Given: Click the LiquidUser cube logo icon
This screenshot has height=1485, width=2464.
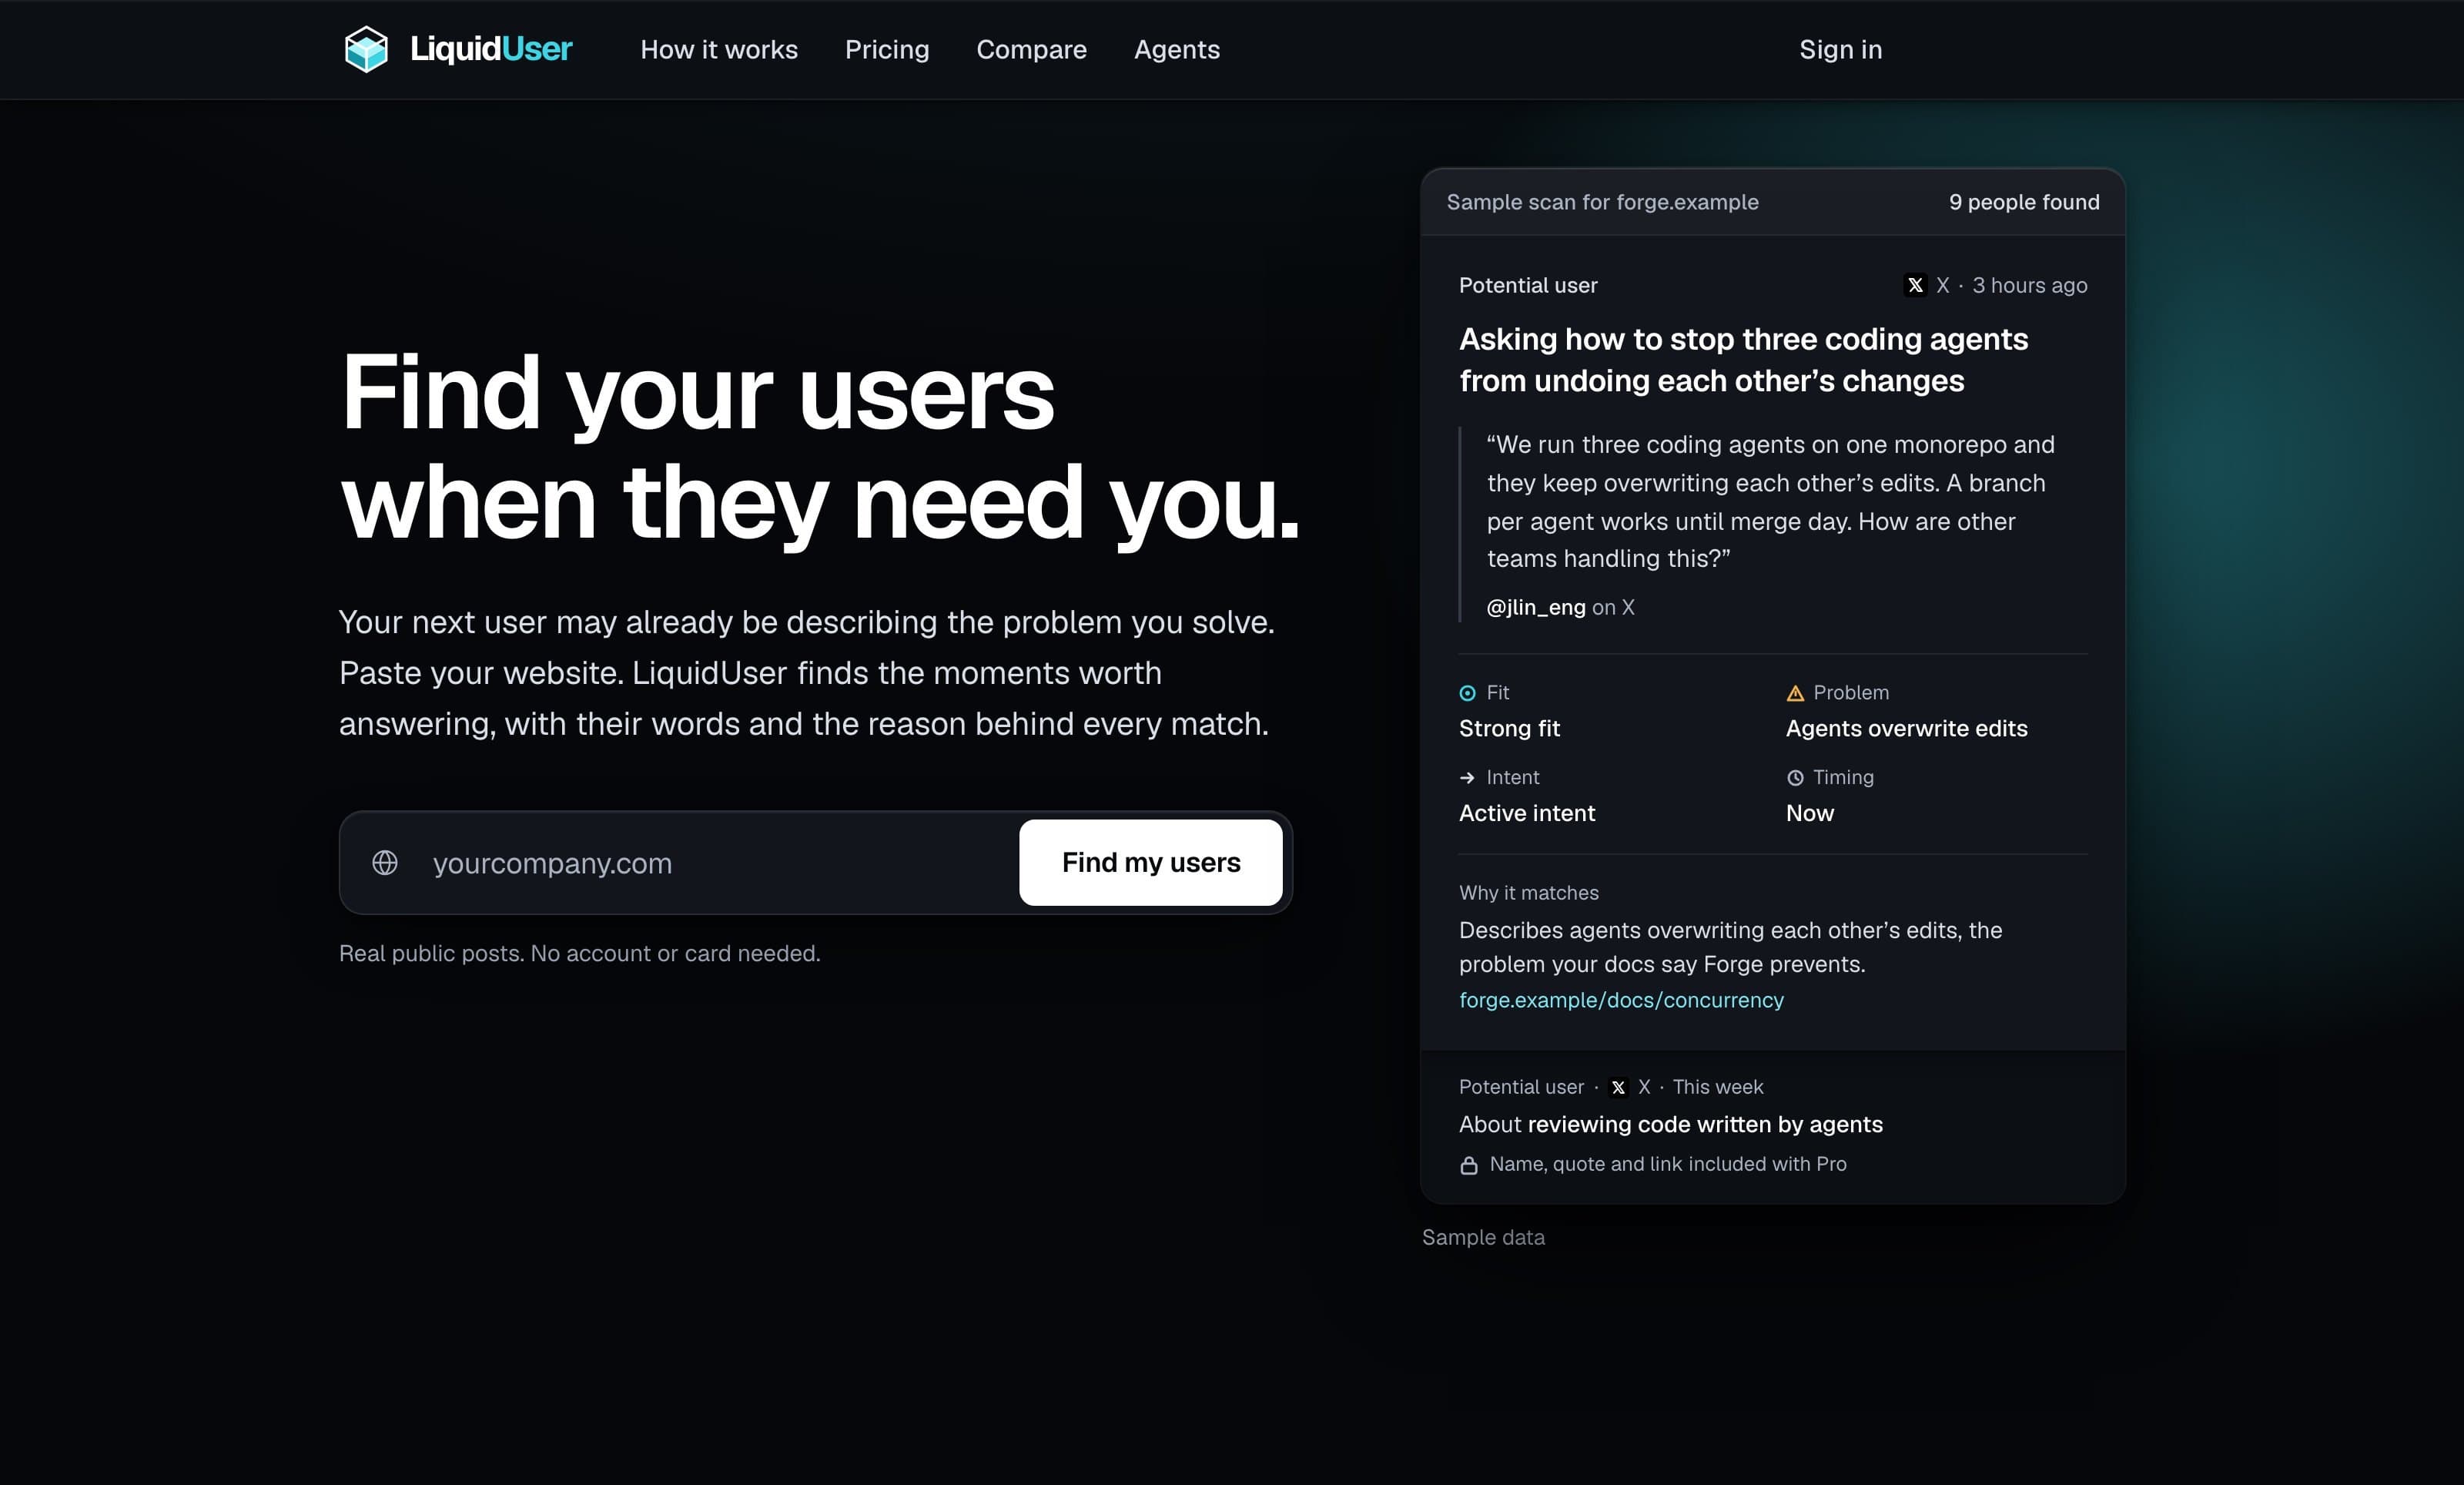Looking at the screenshot, I should pyautogui.click(x=366, y=49).
